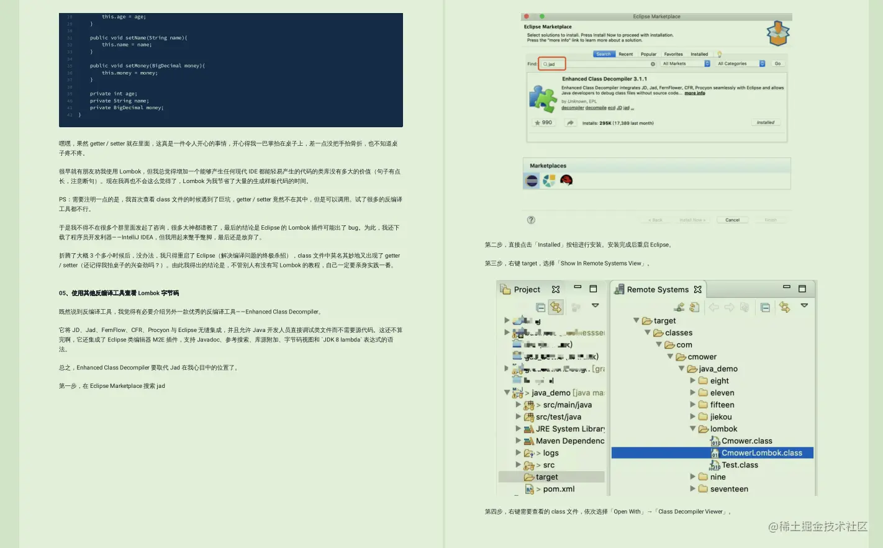Click the Go button

pyautogui.click(x=777, y=63)
